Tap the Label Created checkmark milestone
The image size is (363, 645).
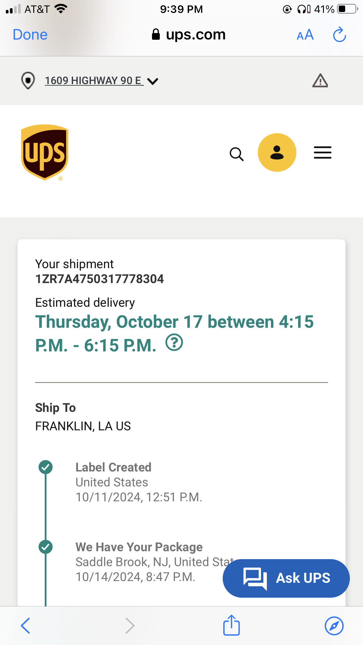point(46,467)
